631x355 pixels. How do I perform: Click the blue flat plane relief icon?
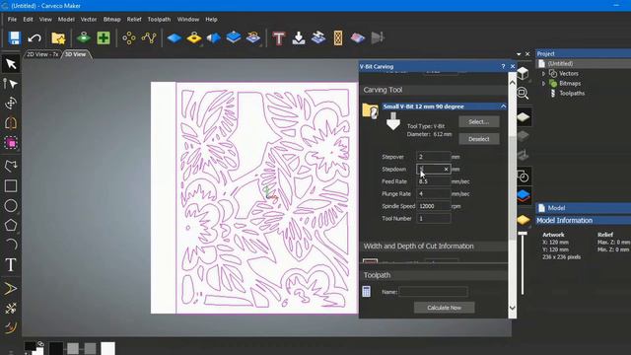(175, 38)
